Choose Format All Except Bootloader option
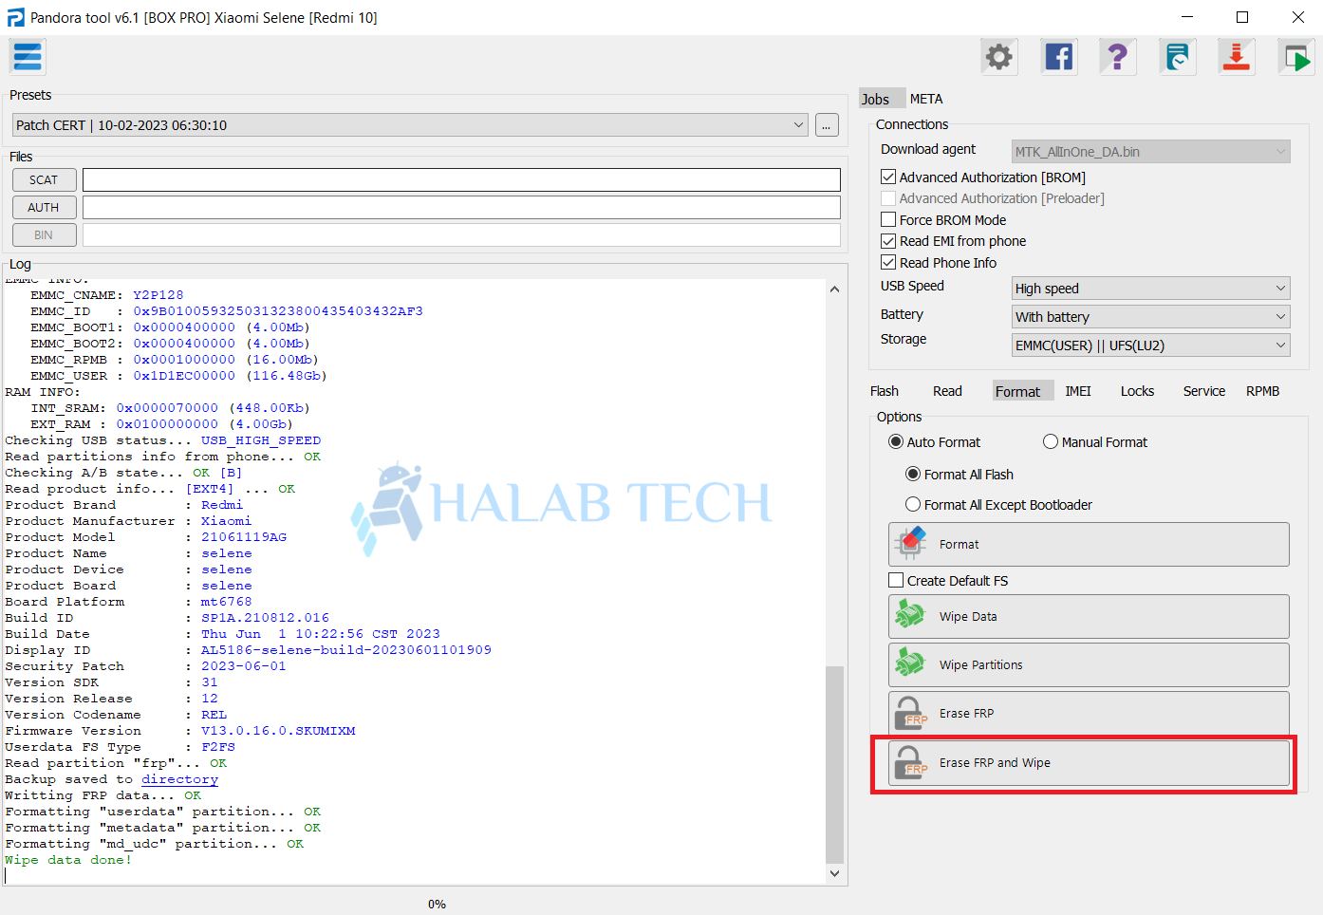This screenshot has width=1323, height=915. pyautogui.click(x=913, y=504)
